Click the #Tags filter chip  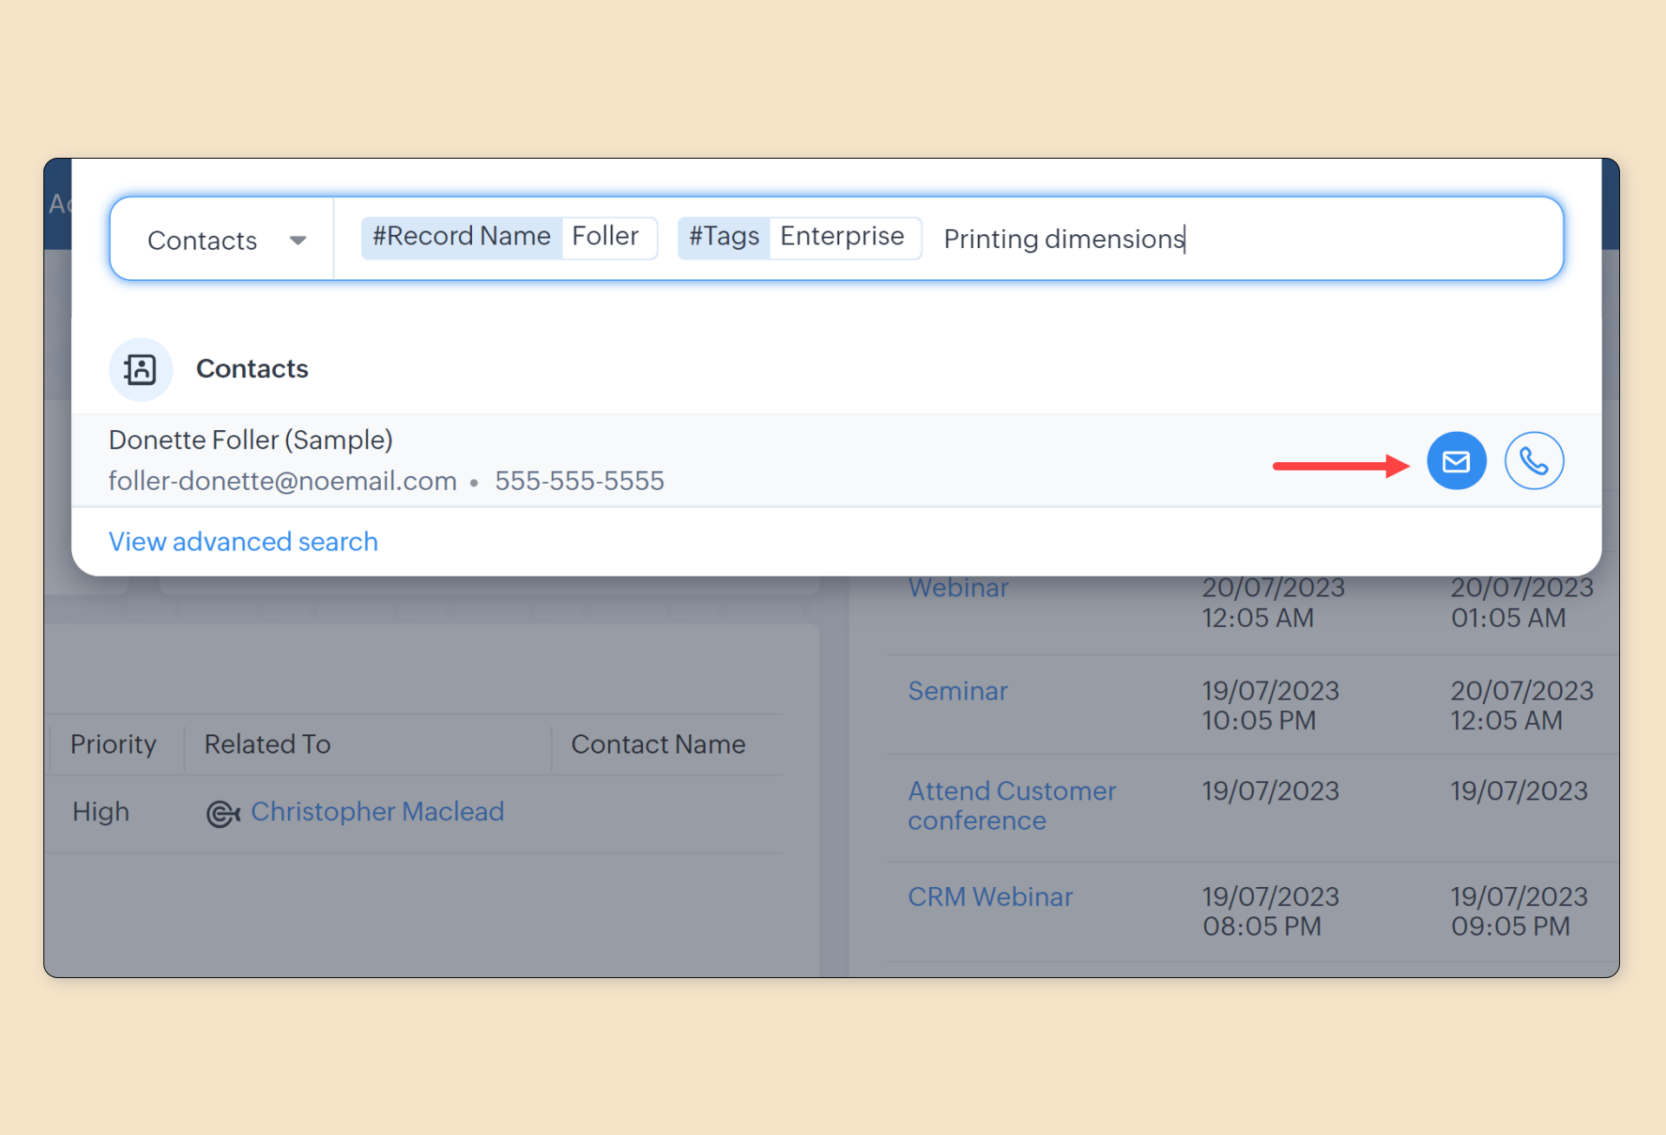(724, 237)
